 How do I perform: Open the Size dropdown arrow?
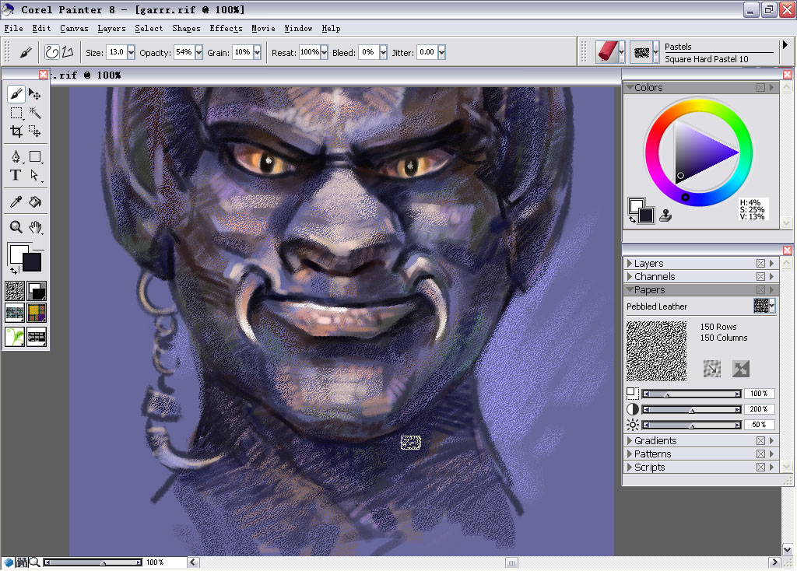click(x=131, y=52)
